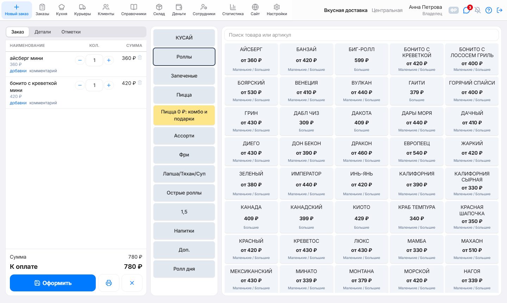Screen dimensions: 507x303
Task: Delete айсберг мини with the trash icon
Action: coord(140,58)
